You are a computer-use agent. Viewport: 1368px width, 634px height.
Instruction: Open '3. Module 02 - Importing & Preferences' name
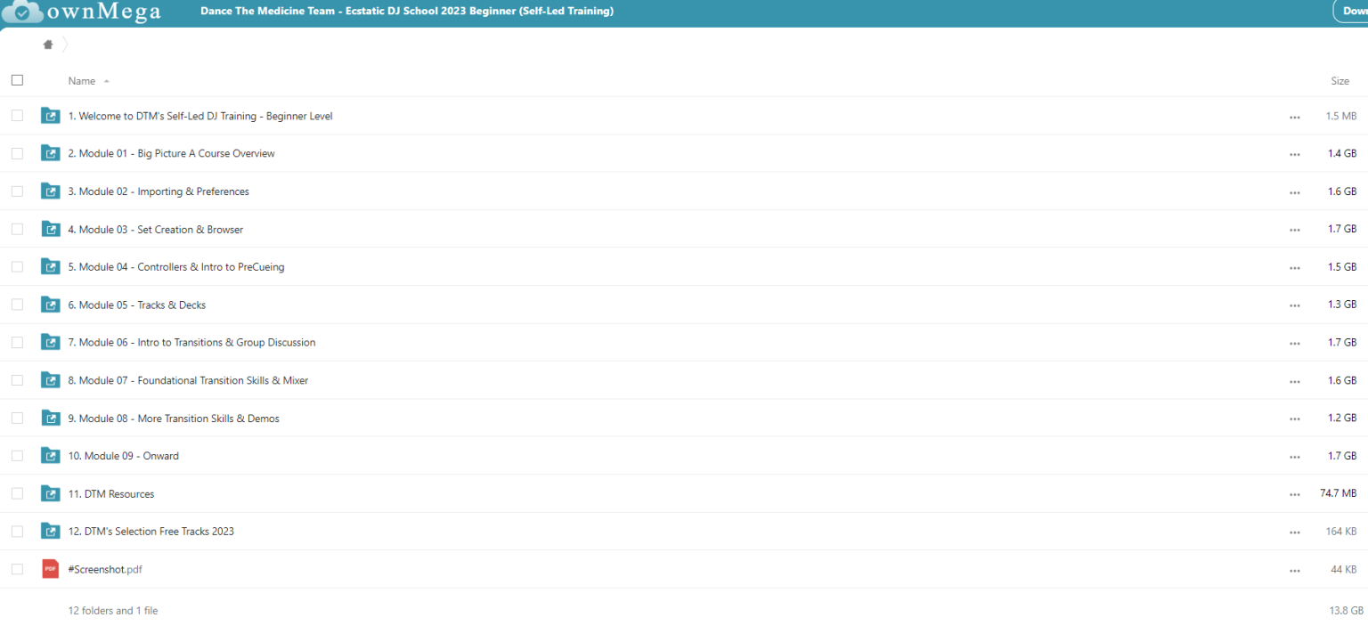(x=159, y=191)
